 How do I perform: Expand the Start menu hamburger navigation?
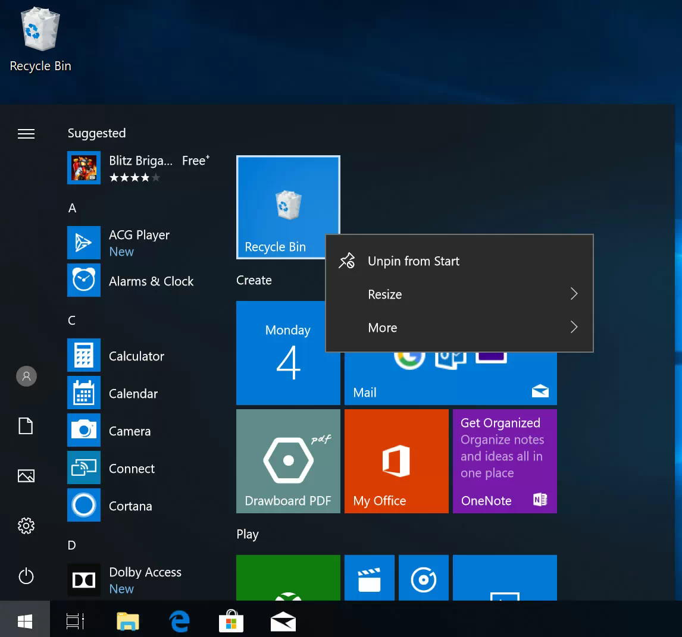pos(26,134)
